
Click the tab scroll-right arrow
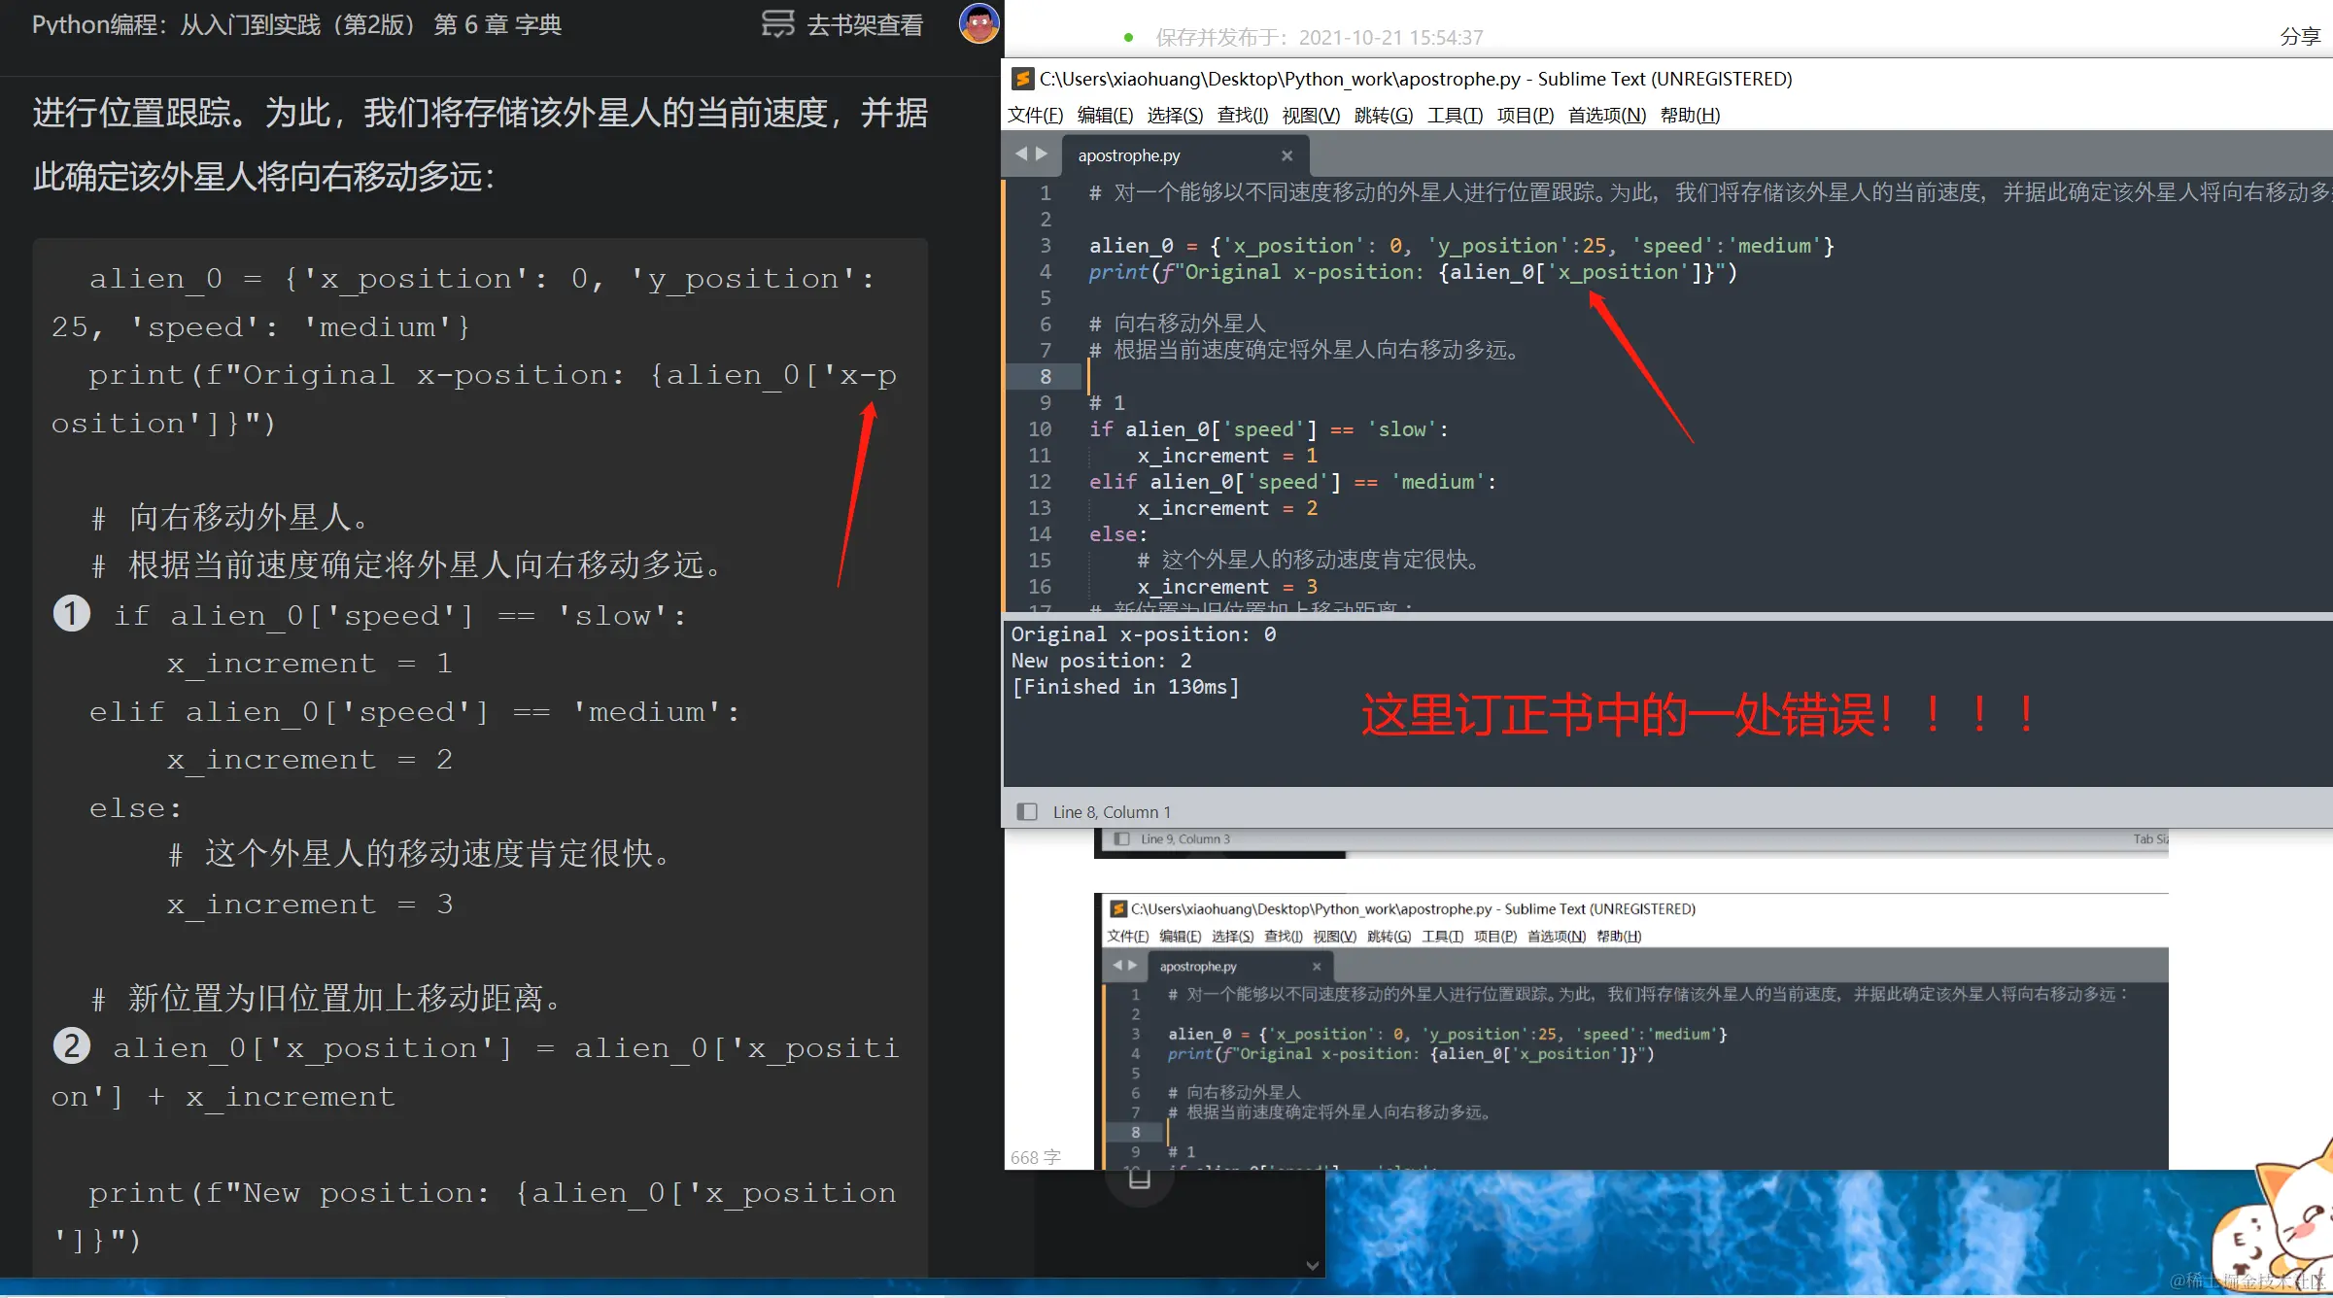coord(1042,154)
